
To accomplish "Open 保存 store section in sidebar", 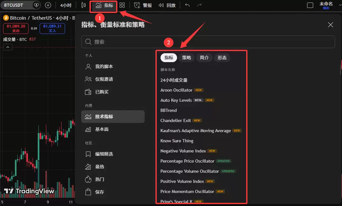I will [x=113, y=192].
